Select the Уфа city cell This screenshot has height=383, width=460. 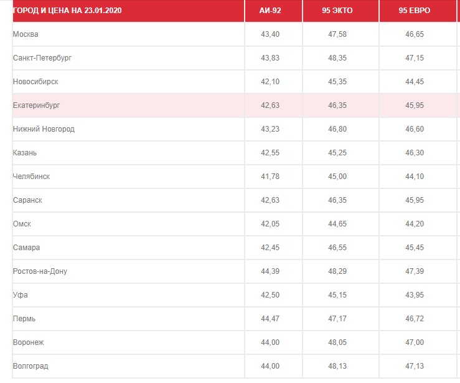click(x=128, y=295)
